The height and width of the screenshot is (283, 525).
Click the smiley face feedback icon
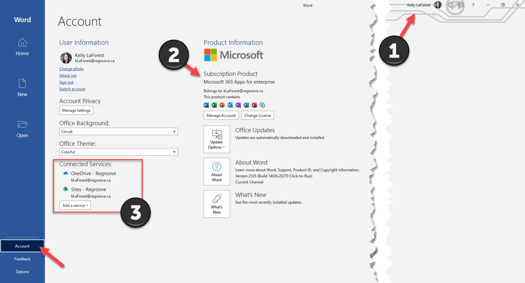(x=450, y=5)
